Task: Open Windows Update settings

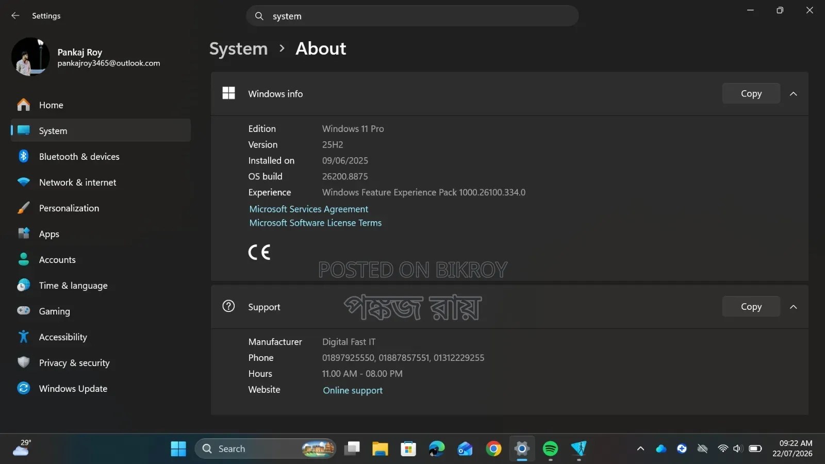Action: tap(101, 388)
